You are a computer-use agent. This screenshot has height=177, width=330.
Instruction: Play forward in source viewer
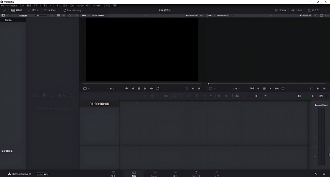point(145,88)
